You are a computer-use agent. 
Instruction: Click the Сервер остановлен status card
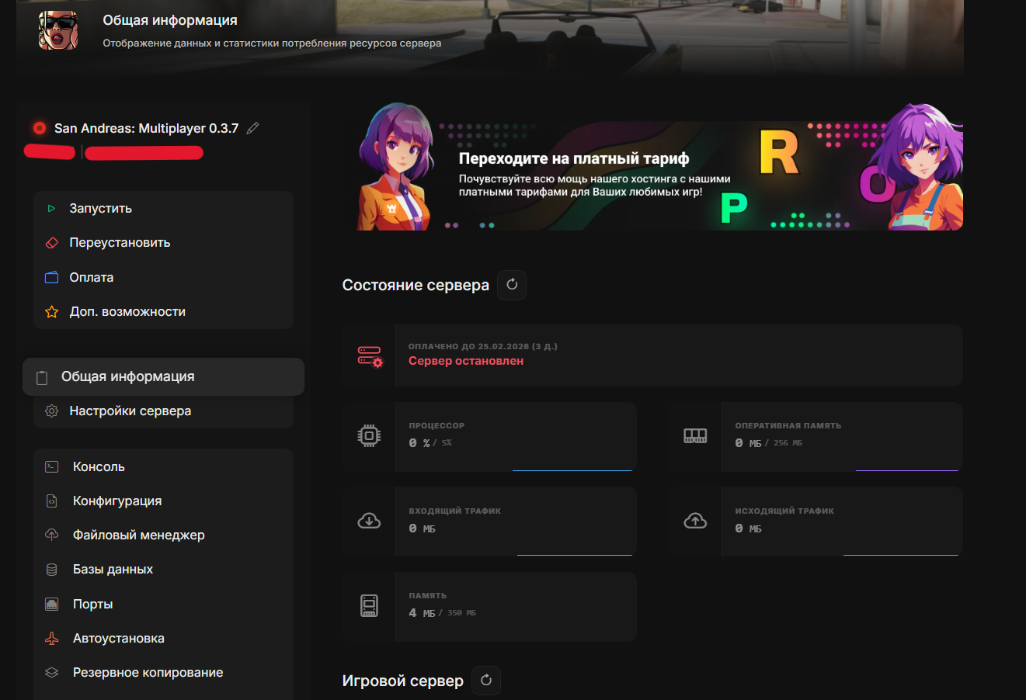(652, 355)
